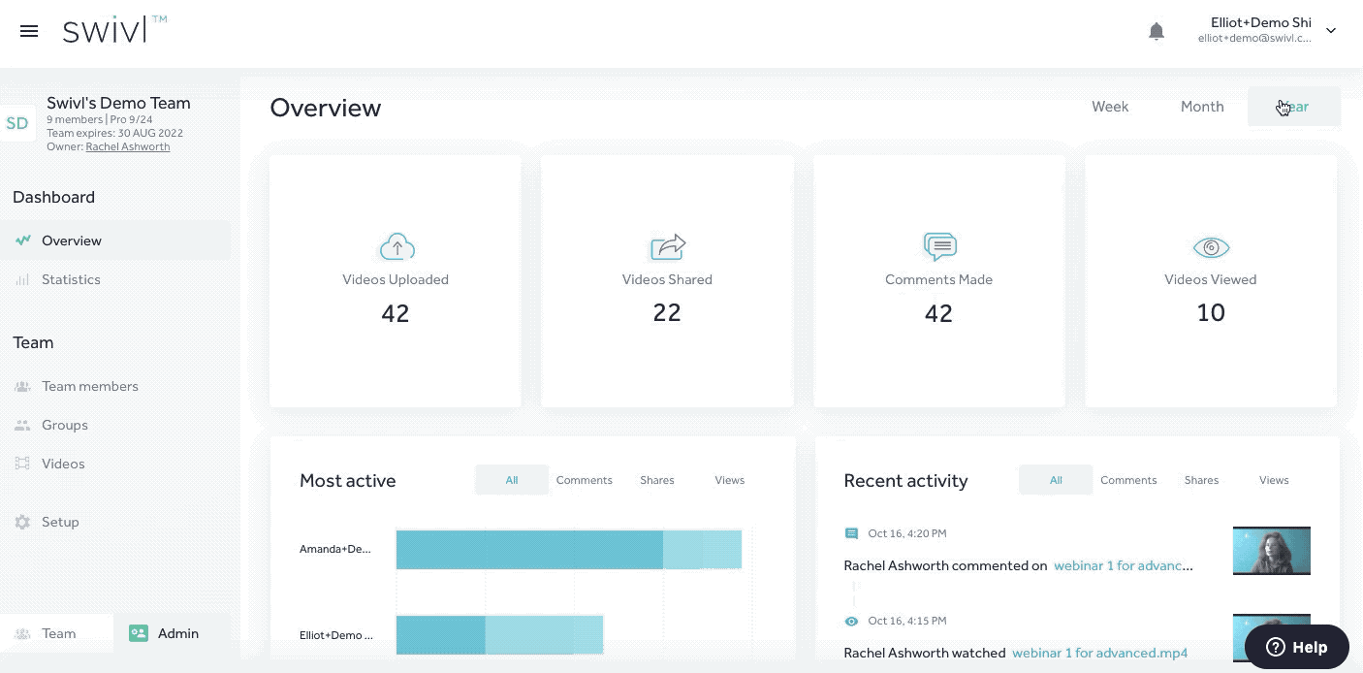Click the Videos Shared arrow icon

point(667,247)
